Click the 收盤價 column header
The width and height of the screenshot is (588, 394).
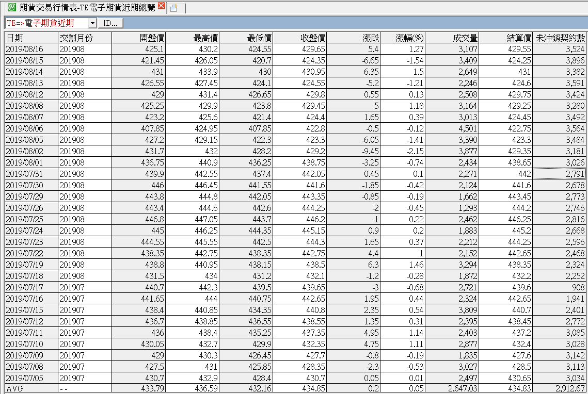[x=300, y=38]
